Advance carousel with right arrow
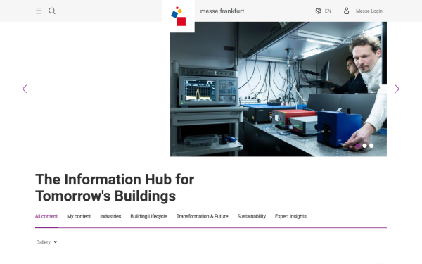Viewport: 422px width, 264px height. coord(397,89)
